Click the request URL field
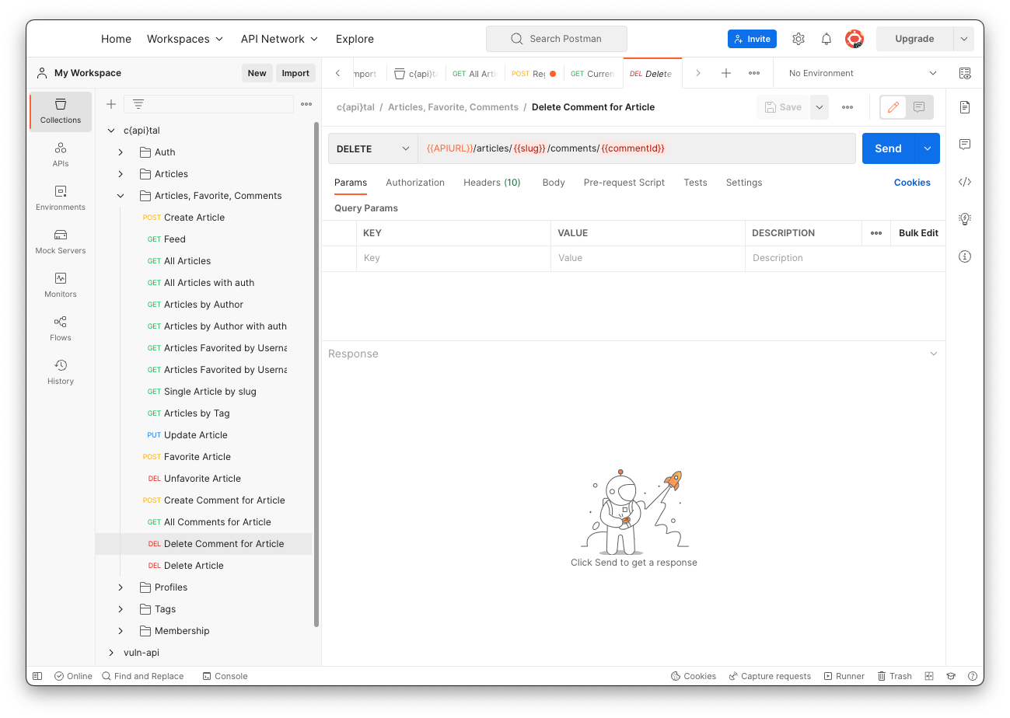The width and height of the screenshot is (1010, 718). (x=636, y=148)
